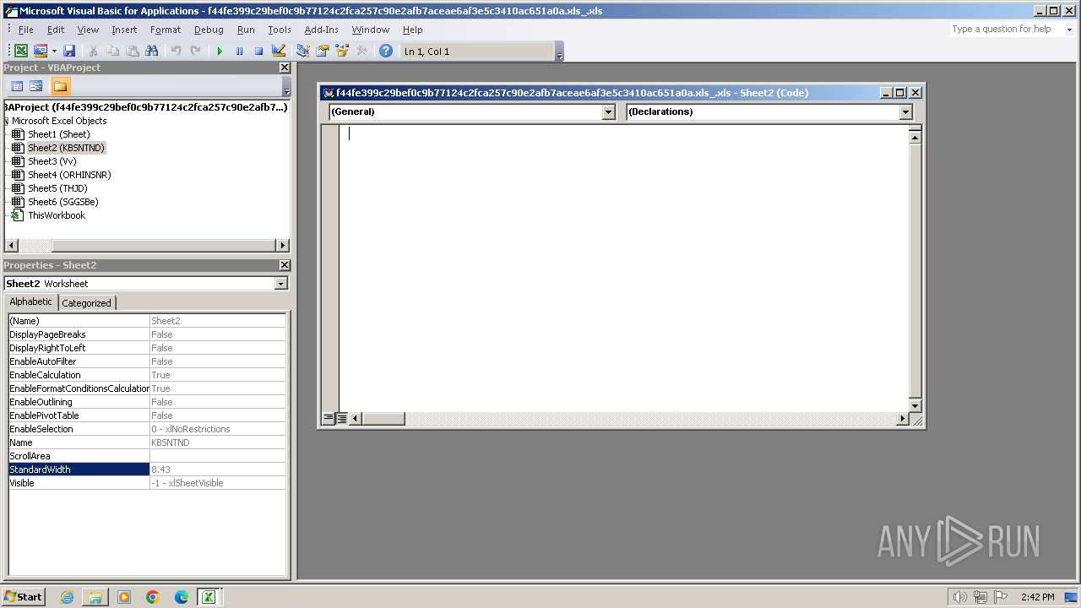Open the (General) object dropdown
The image size is (1081, 608).
(608, 111)
